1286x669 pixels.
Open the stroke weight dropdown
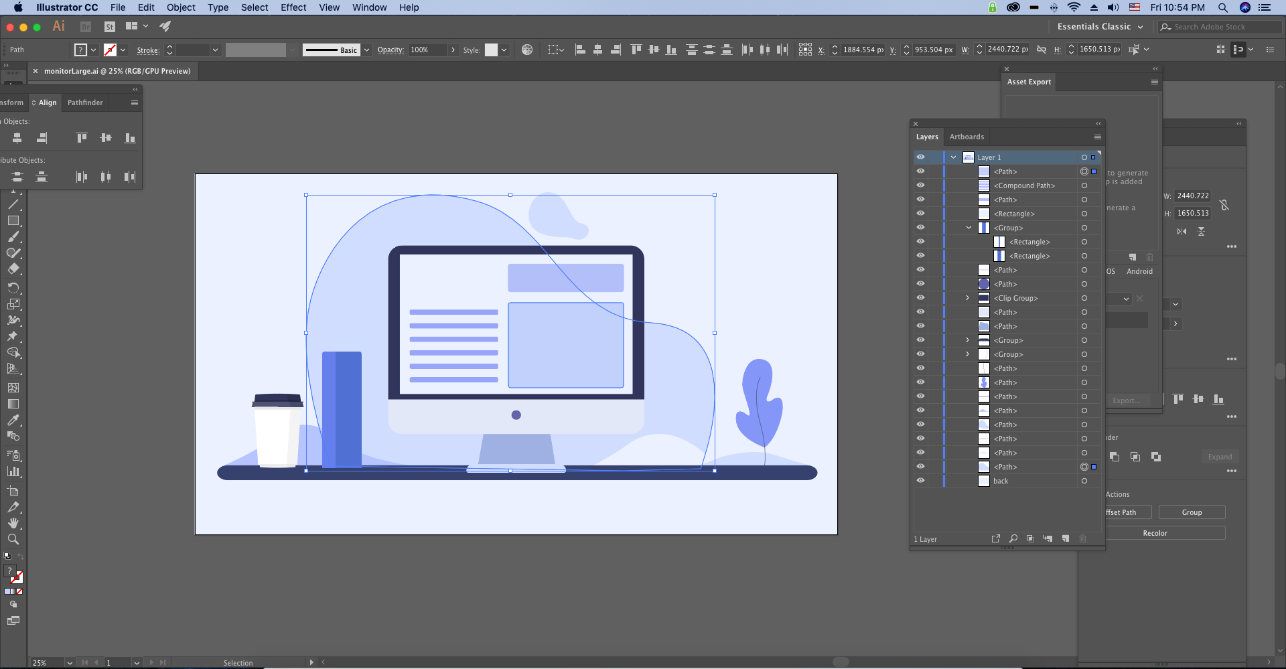click(x=215, y=50)
